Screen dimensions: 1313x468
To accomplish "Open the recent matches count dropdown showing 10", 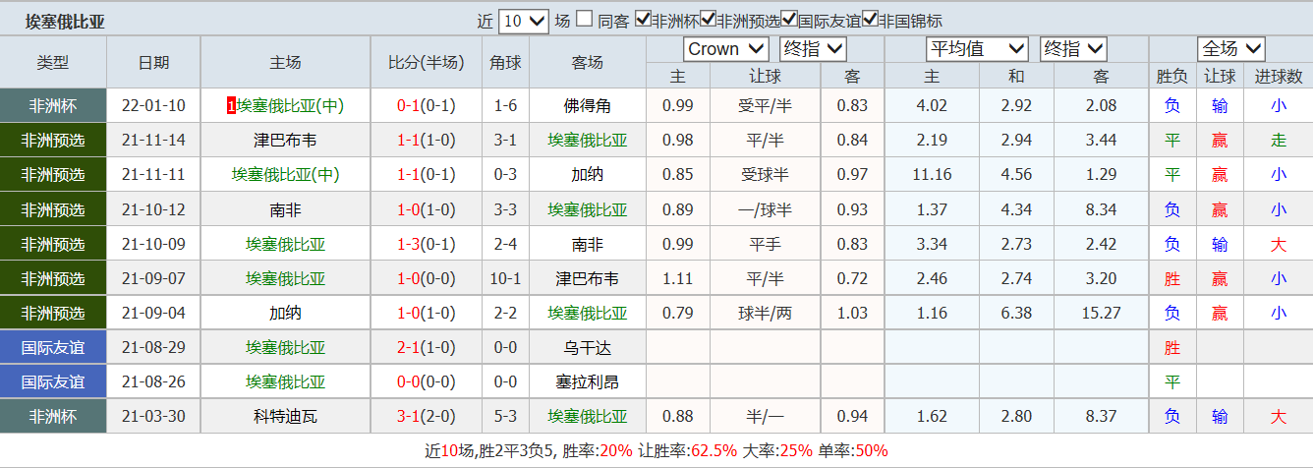I will (x=524, y=21).
